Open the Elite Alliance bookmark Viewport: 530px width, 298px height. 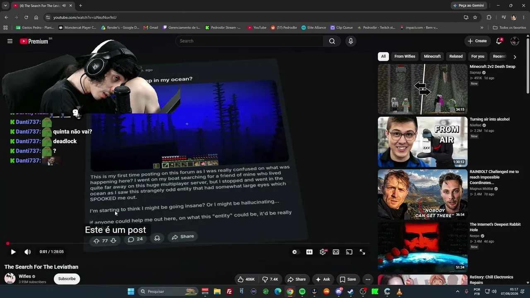click(313, 28)
